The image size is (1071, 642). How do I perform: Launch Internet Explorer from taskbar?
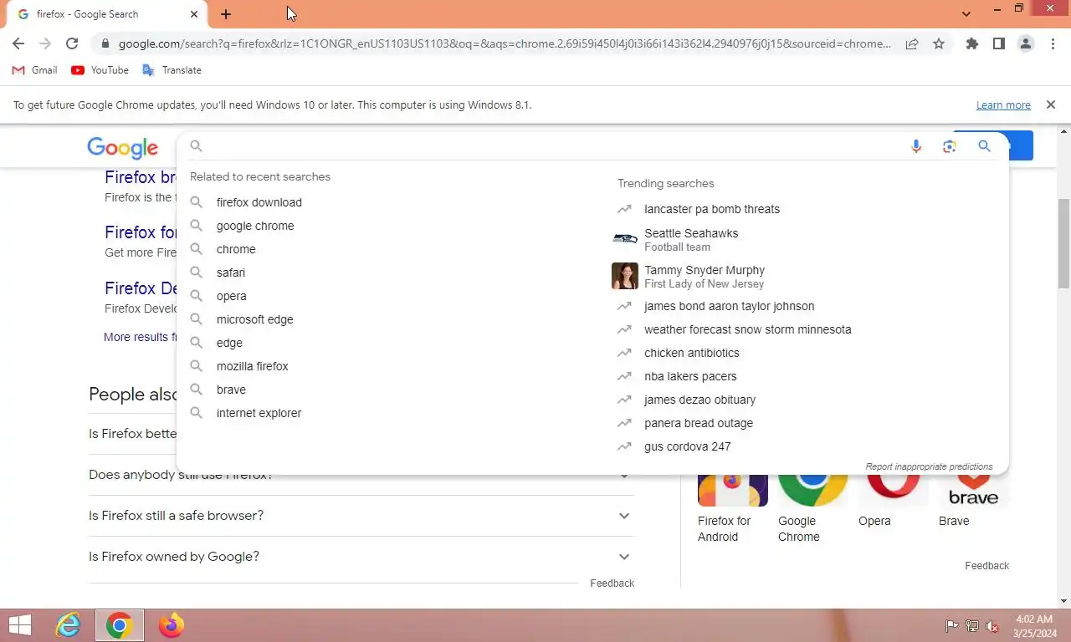click(68, 625)
